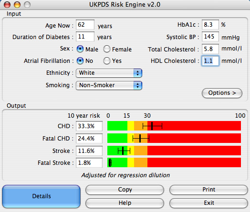Click the red close window button

tap(7, 5)
